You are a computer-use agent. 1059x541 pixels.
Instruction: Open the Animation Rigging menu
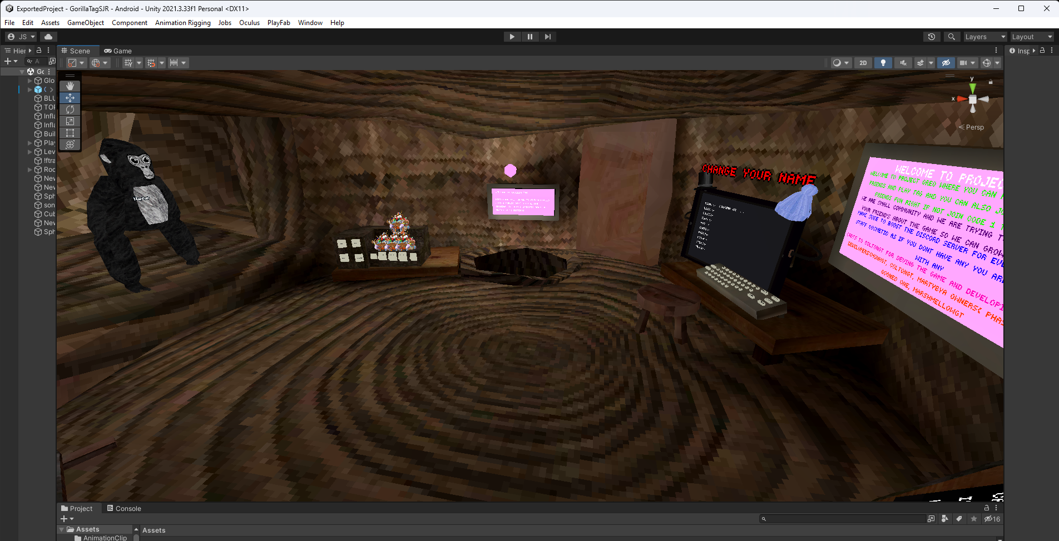pos(183,23)
